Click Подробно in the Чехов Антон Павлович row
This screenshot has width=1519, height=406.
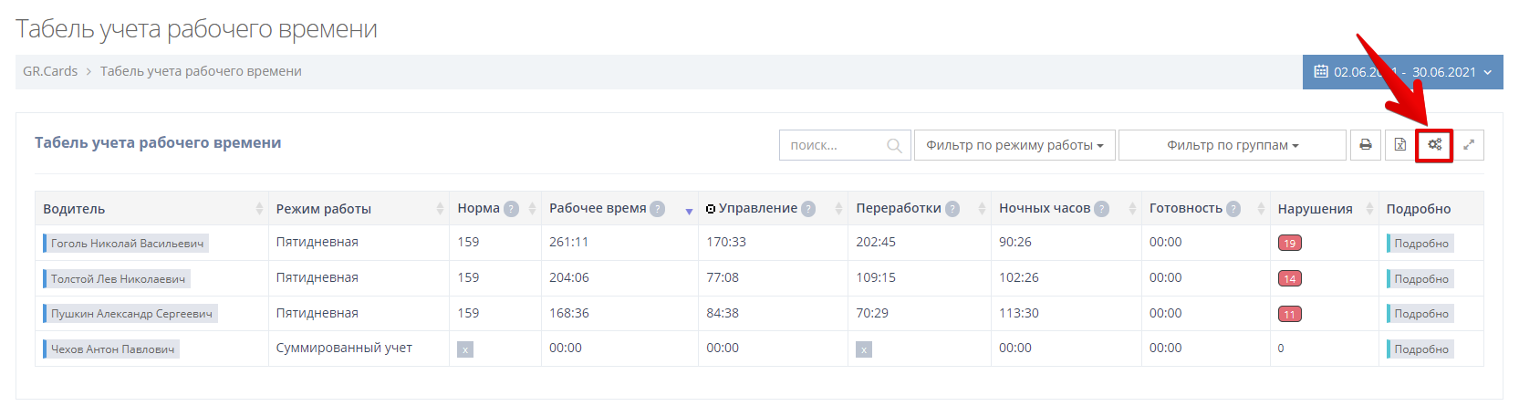click(x=1420, y=349)
